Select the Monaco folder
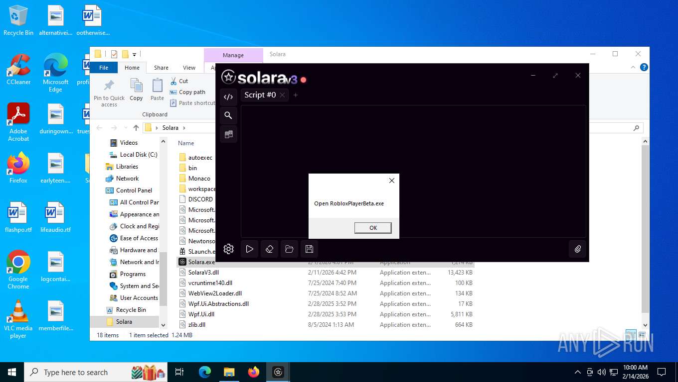Viewport: 678px width, 382px height. (194, 179)
